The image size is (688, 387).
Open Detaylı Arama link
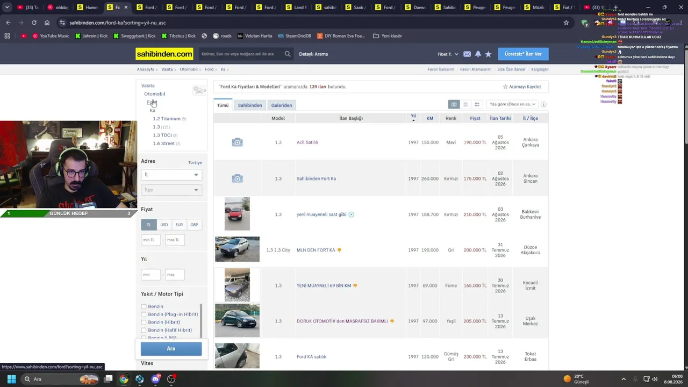313,54
